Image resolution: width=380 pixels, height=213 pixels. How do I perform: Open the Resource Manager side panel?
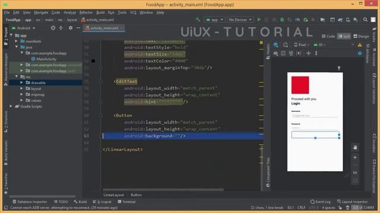(x=6, y=69)
